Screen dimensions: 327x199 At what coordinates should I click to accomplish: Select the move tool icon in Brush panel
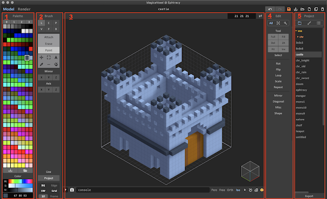pos(41,58)
